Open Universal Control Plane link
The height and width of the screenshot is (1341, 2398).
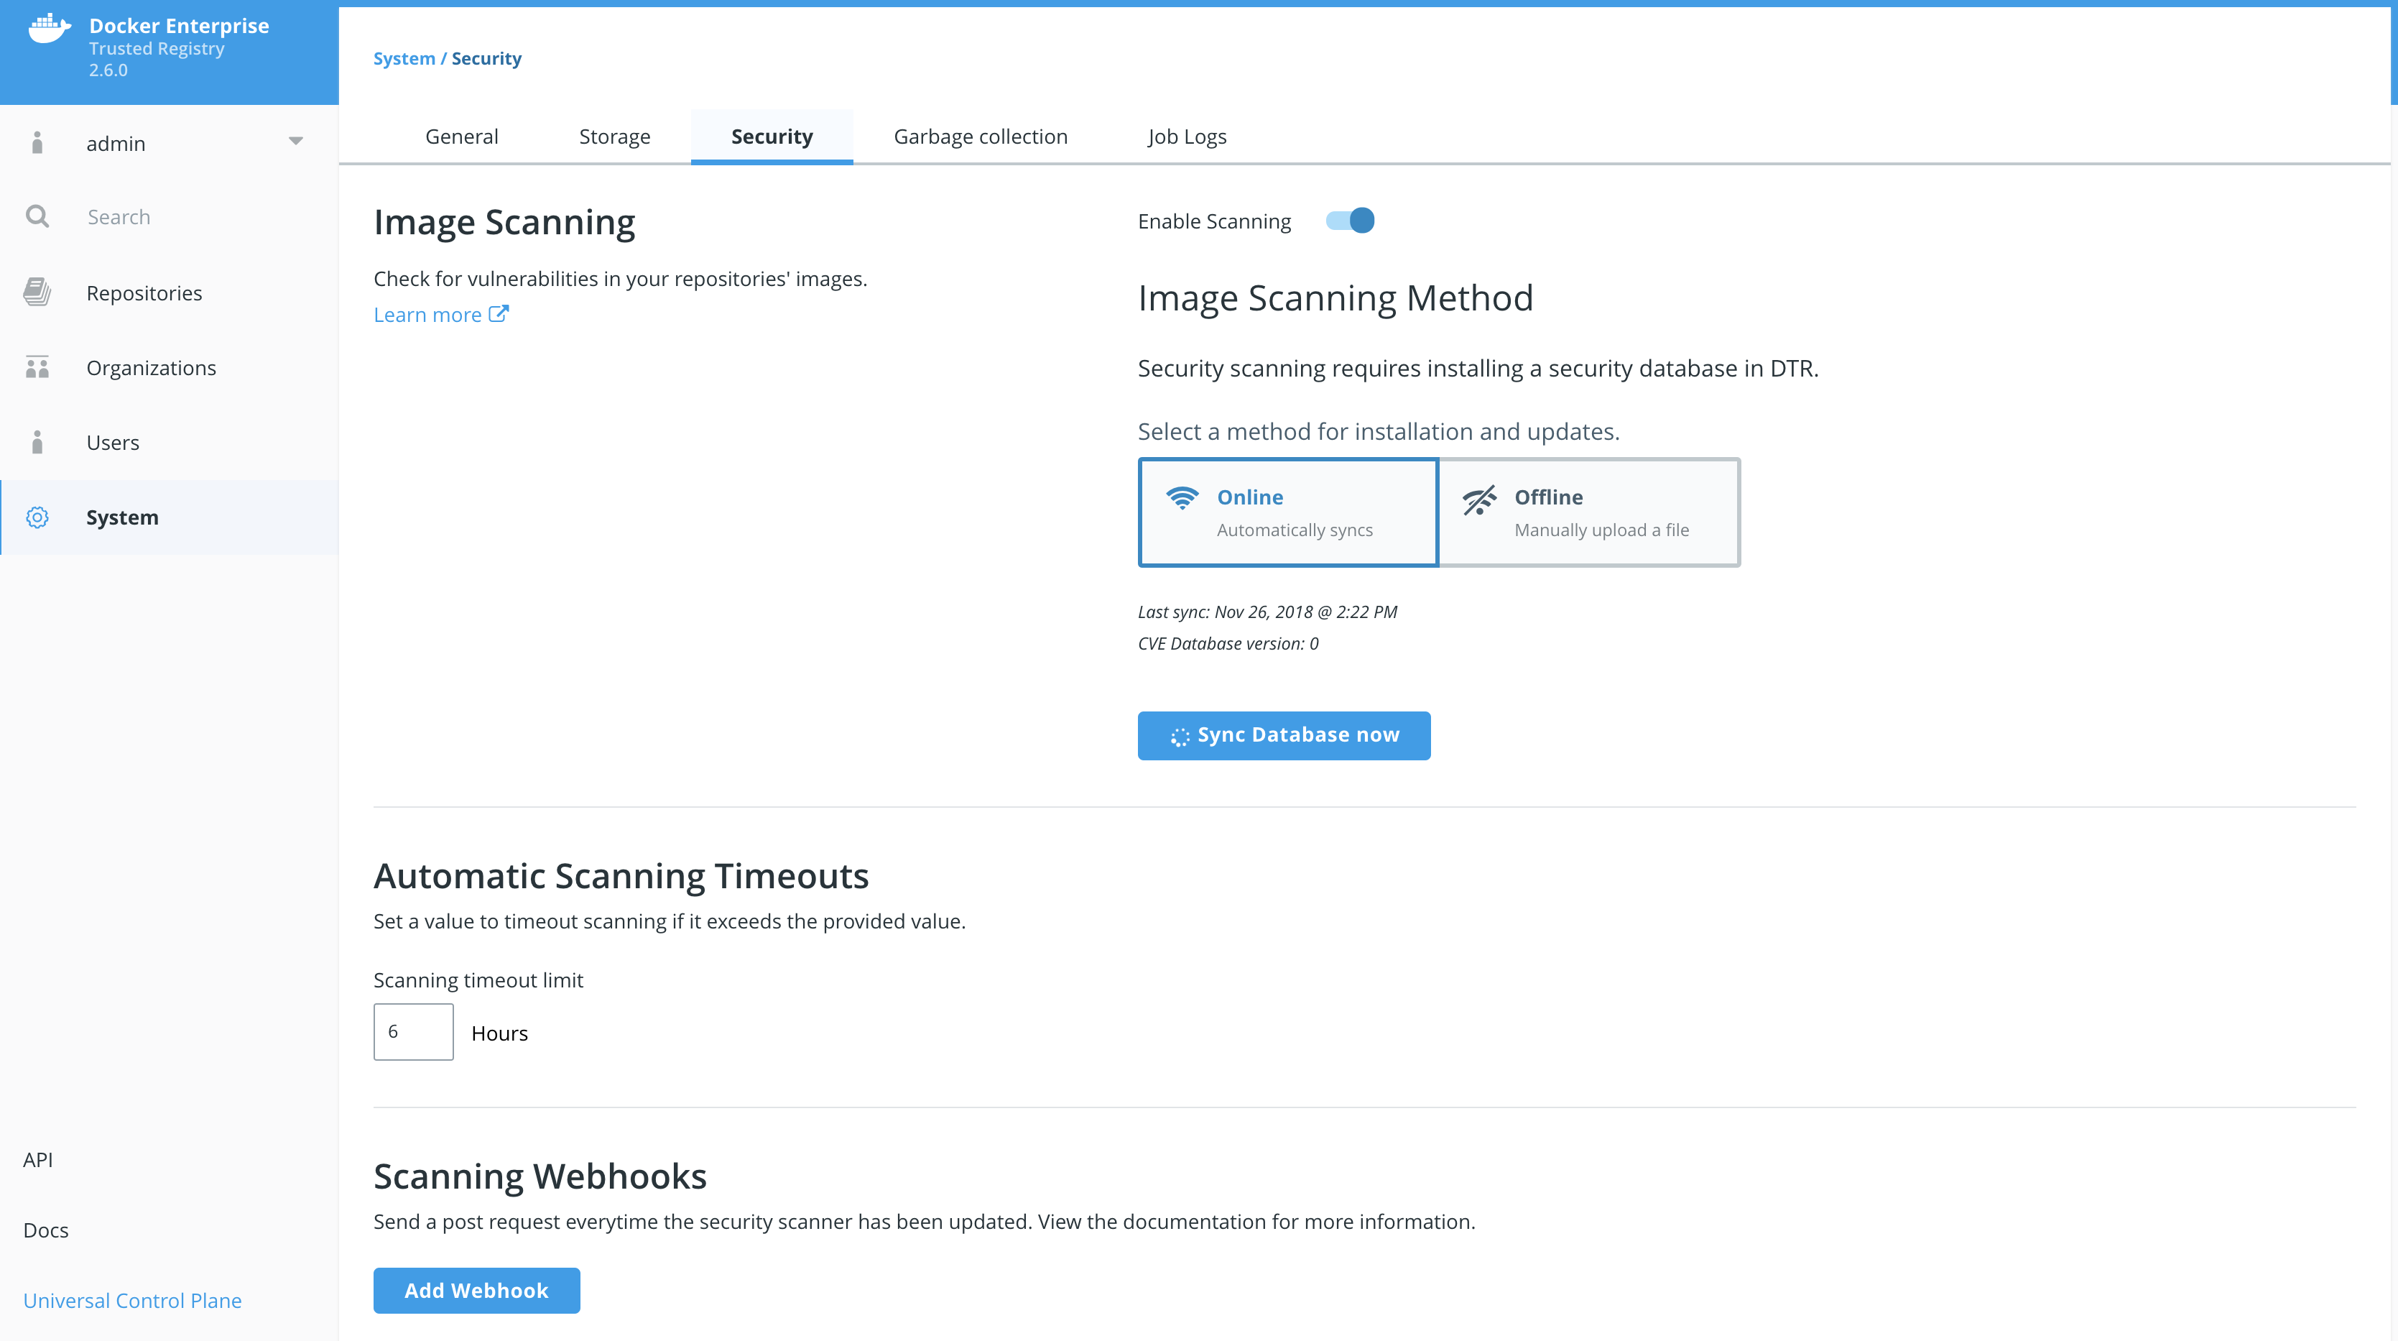[x=132, y=1301]
